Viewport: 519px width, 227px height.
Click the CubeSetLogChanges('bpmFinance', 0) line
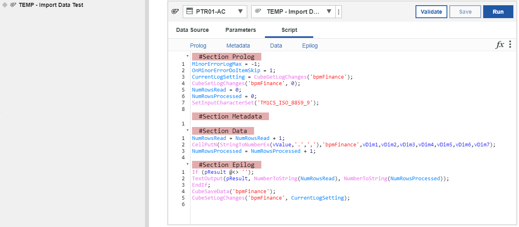246,83
